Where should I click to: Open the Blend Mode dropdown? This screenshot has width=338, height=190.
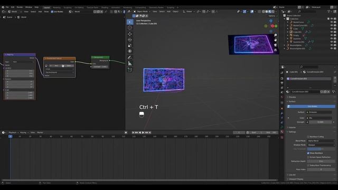coord(321,141)
